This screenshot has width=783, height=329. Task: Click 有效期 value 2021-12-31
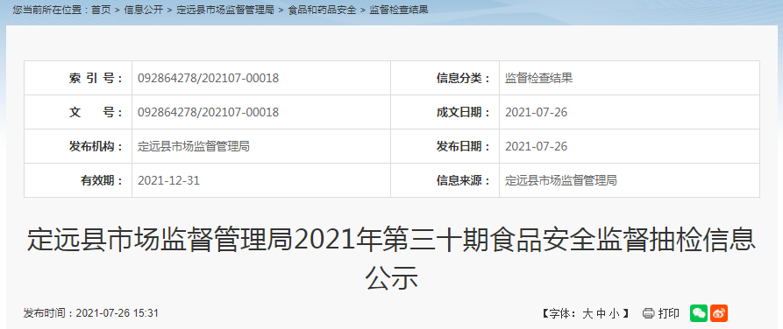pyautogui.click(x=168, y=180)
